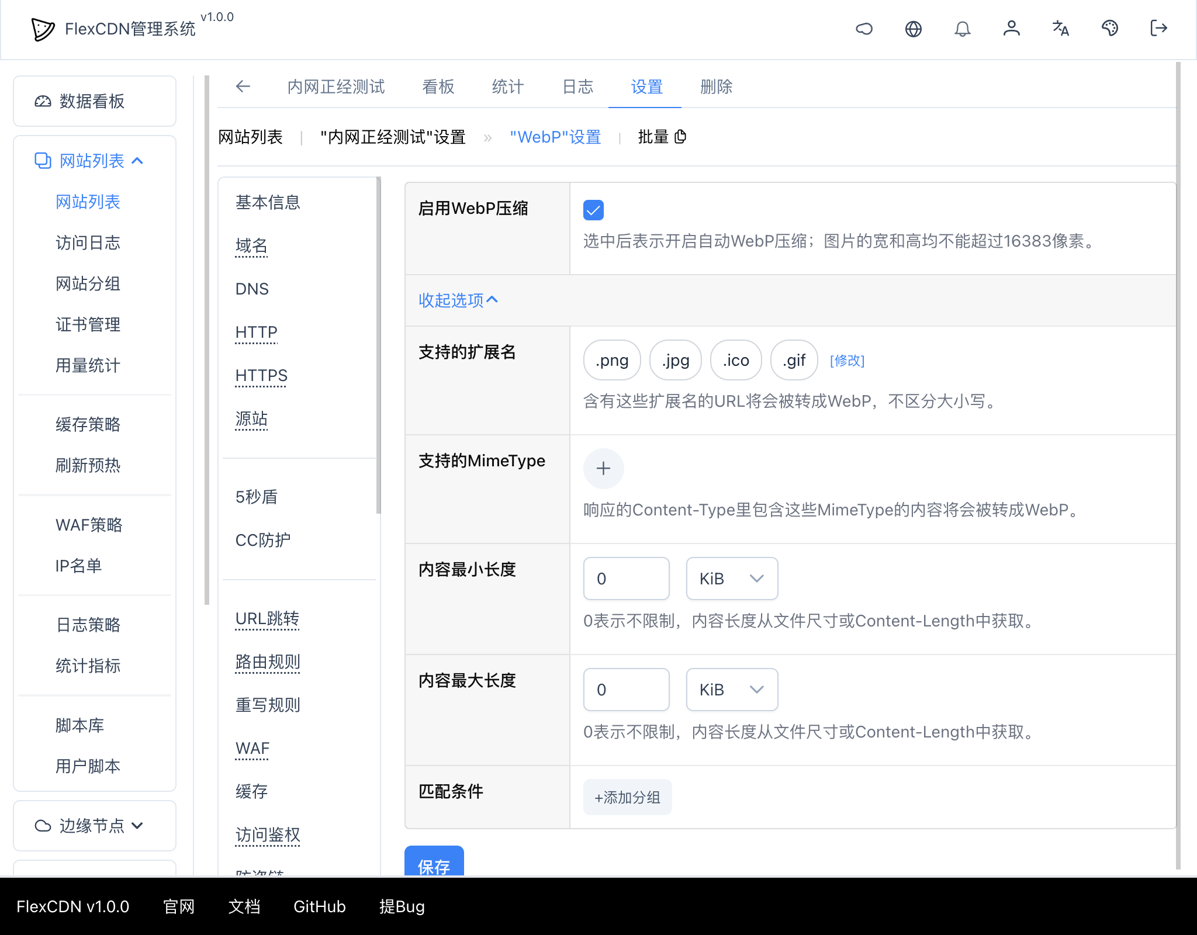The height and width of the screenshot is (935, 1197).
Task: Click the +添加分组 button
Action: 627,797
